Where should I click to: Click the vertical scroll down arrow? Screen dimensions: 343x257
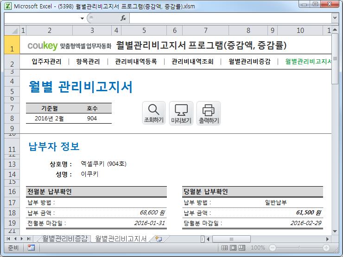(x=335, y=231)
